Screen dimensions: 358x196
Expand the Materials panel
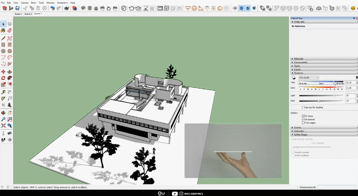click(298, 58)
